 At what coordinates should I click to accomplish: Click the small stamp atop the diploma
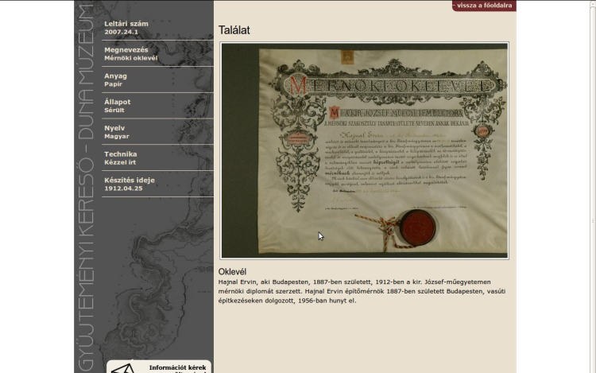coord(346,56)
